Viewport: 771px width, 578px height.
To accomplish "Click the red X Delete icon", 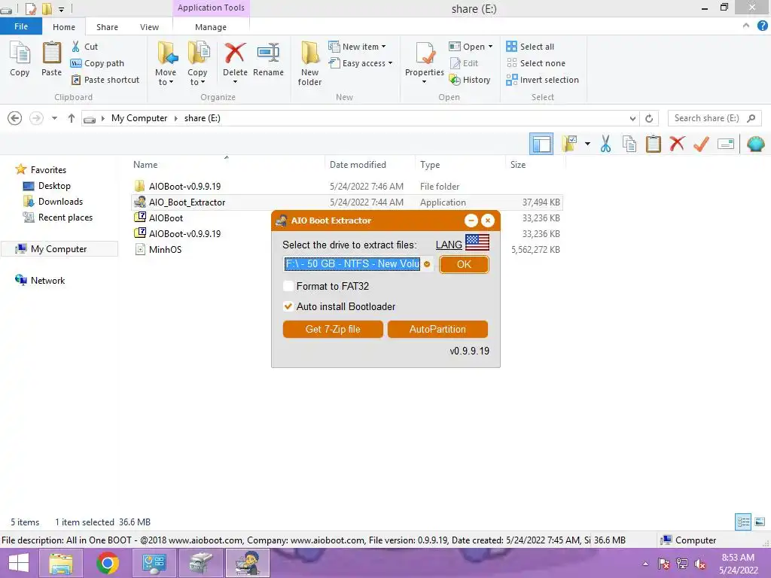I will [235, 53].
